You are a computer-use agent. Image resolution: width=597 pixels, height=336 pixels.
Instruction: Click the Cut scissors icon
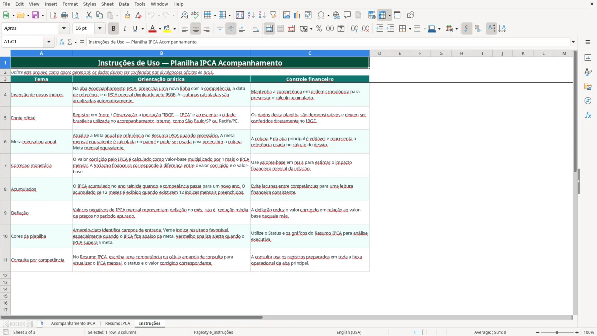tap(89, 15)
